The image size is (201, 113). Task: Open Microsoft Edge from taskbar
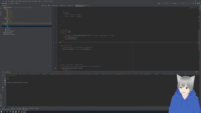tap(10, 112)
